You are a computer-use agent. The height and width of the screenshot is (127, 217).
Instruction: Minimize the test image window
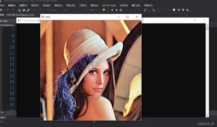118,17
